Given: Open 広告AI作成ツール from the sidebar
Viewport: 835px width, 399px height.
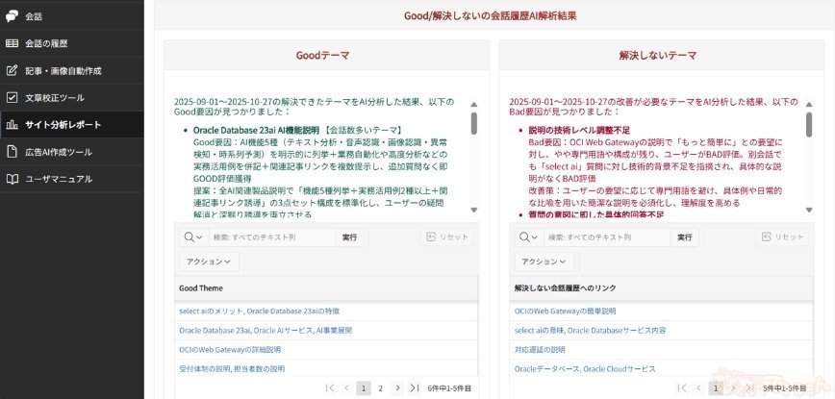Looking at the screenshot, I should [x=59, y=151].
